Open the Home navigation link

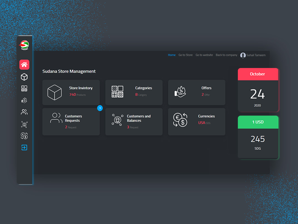click(172, 55)
